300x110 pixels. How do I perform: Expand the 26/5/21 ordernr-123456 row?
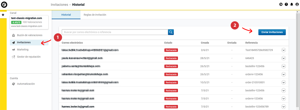[283, 74]
